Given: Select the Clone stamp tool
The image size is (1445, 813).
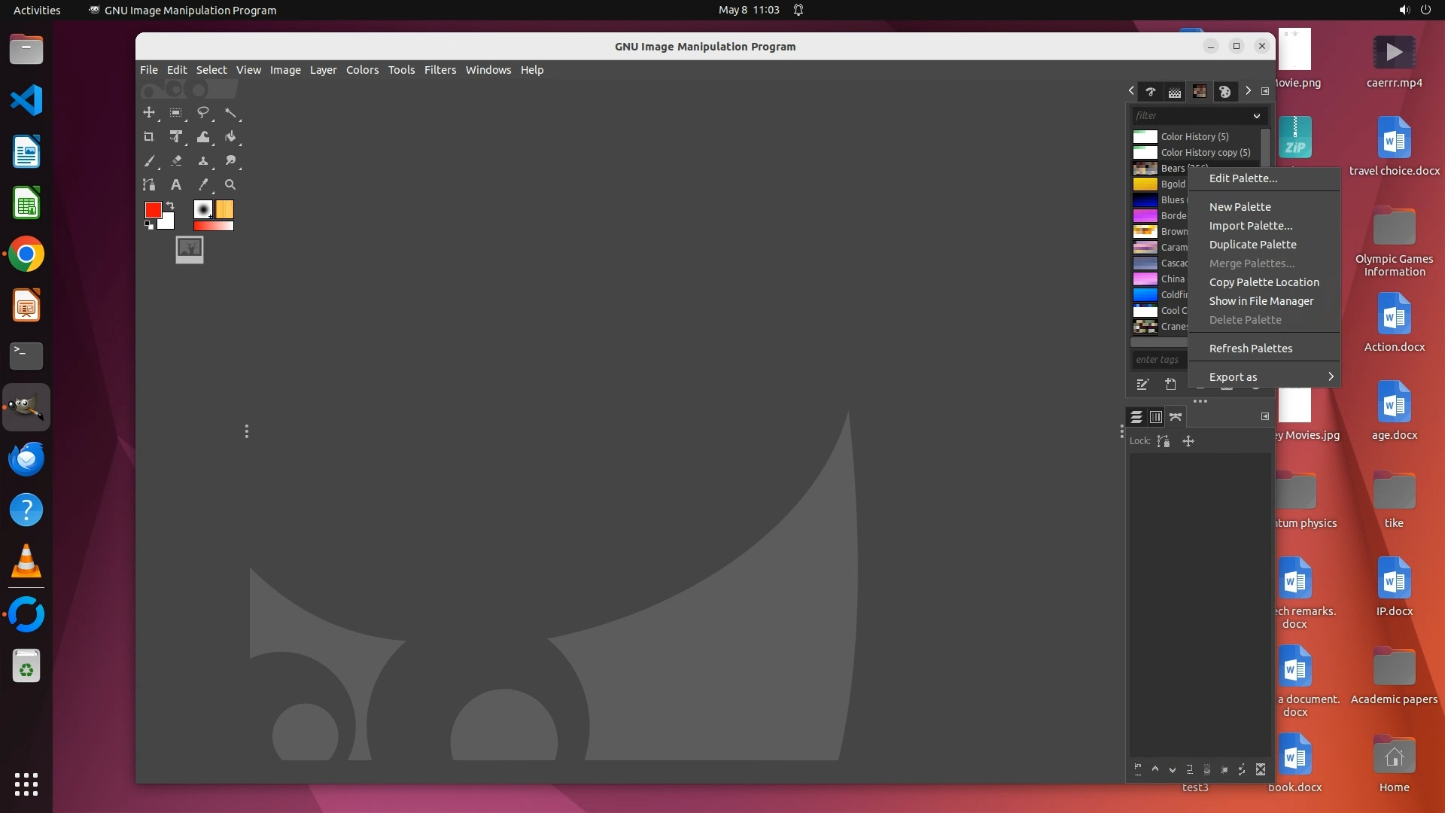Looking at the screenshot, I should [x=203, y=160].
